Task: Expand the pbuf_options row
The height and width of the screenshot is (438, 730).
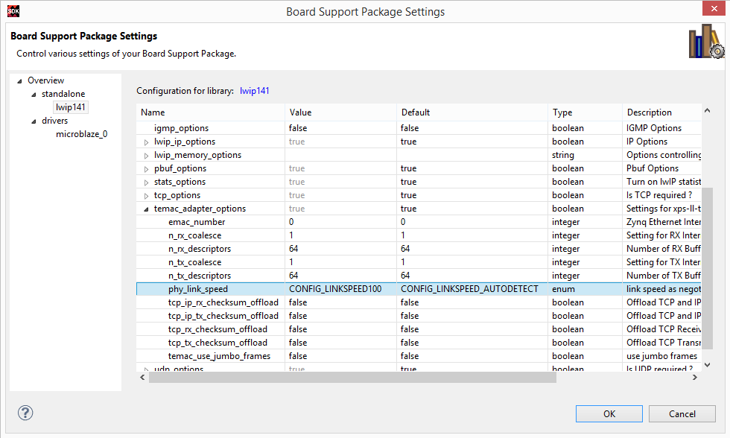Action: [x=146, y=169]
